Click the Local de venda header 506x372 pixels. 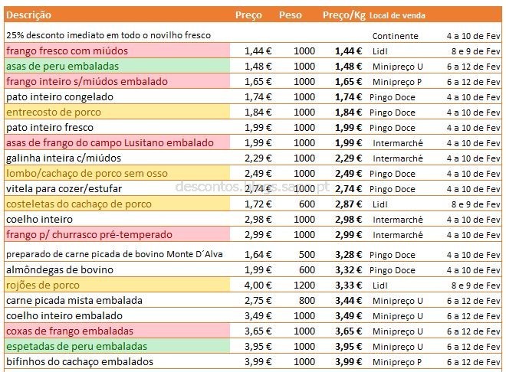point(397,15)
